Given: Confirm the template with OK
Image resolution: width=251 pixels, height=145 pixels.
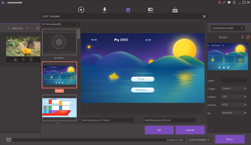Looking at the screenshot, I should tap(159, 130).
